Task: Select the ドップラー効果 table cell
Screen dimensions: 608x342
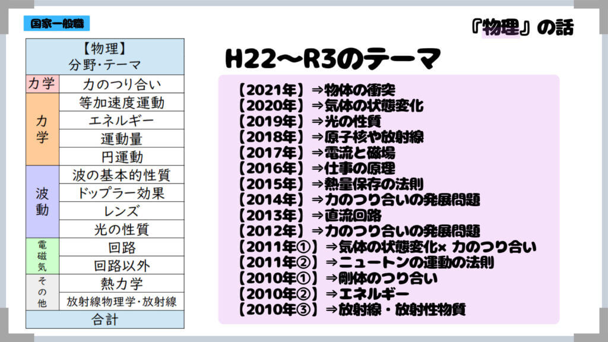Action: [122, 193]
